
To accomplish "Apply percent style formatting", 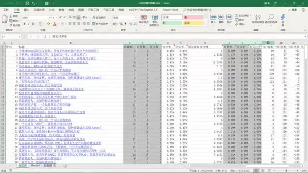I will (x=121, y=24).
